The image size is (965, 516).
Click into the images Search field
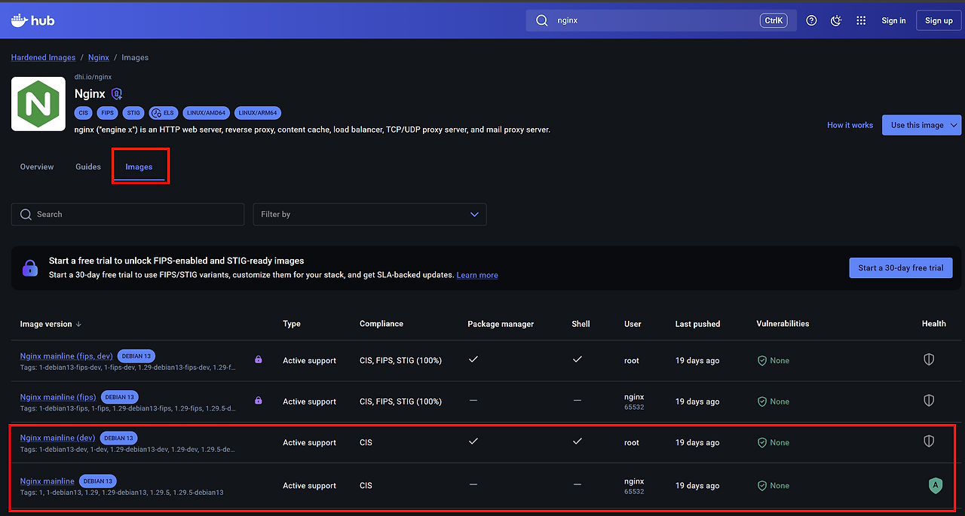(128, 215)
